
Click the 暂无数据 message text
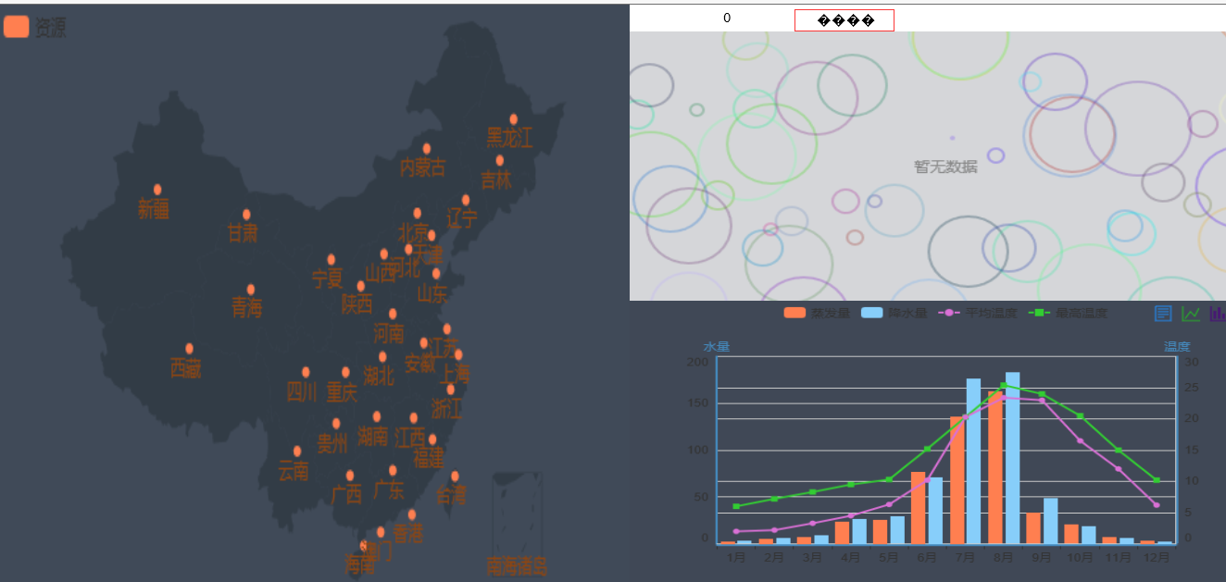coord(945,167)
